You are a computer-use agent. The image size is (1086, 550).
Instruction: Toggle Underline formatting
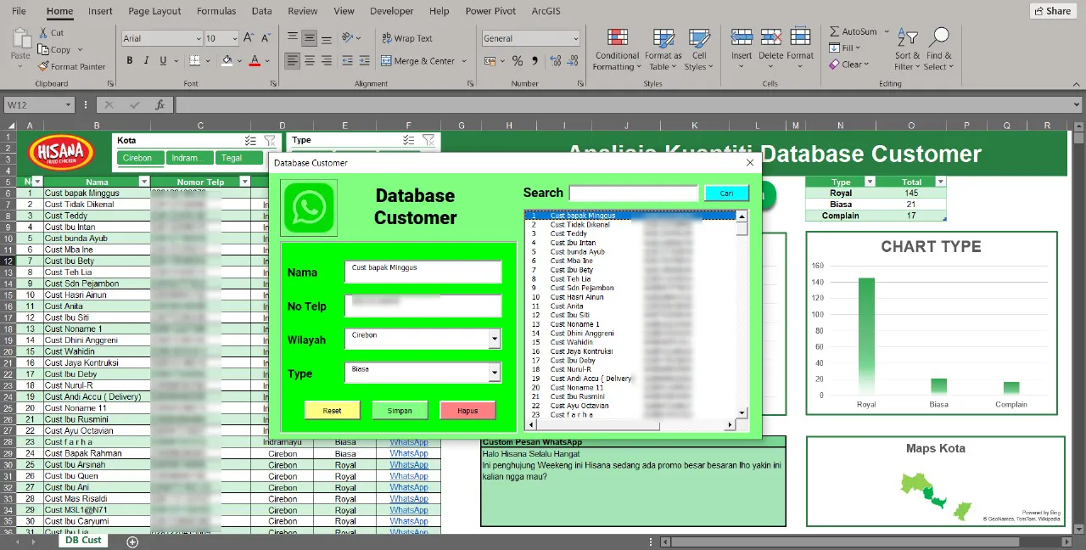(x=164, y=60)
